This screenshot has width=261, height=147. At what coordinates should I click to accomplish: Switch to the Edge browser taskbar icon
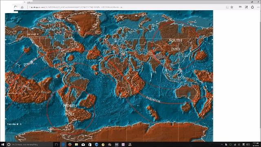(63, 145)
